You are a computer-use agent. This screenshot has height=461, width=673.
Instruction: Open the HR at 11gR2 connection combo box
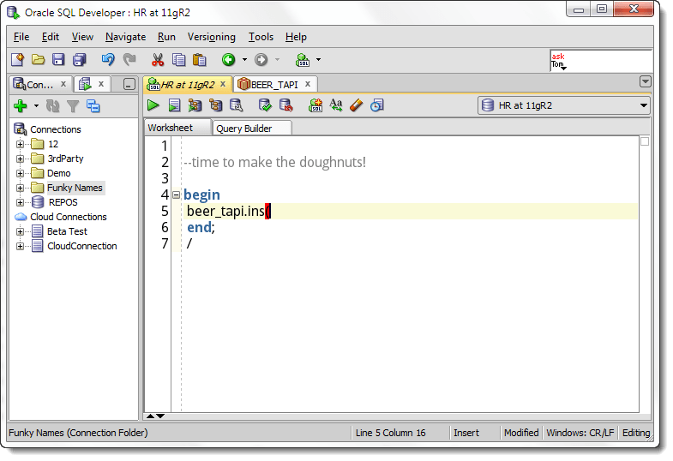tap(563, 105)
